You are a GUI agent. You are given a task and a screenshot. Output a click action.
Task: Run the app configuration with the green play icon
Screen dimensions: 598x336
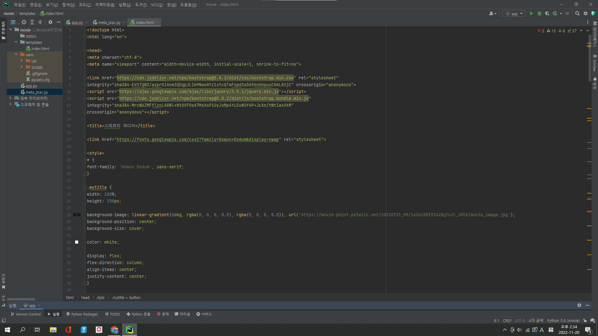pyautogui.click(x=531, y=14)
